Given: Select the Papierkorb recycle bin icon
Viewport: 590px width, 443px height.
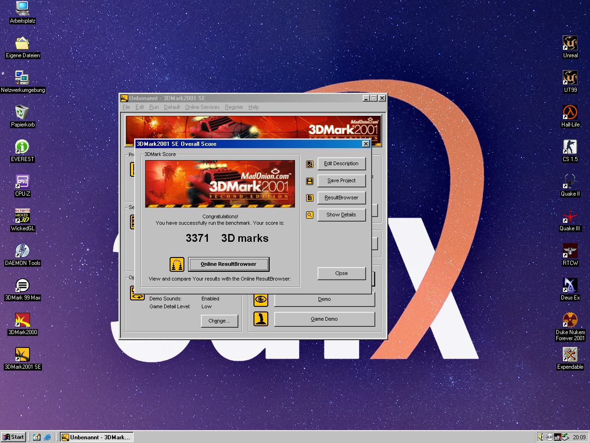Looking at the screenshot, I should click(23, 116).
